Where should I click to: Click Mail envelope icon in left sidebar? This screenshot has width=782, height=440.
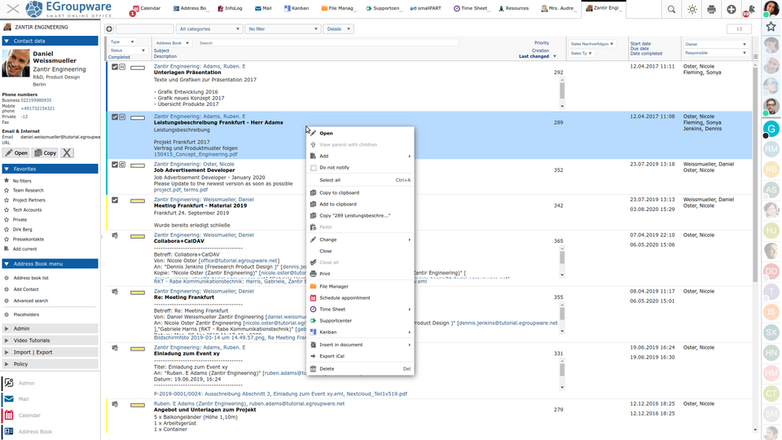[9, 399]
